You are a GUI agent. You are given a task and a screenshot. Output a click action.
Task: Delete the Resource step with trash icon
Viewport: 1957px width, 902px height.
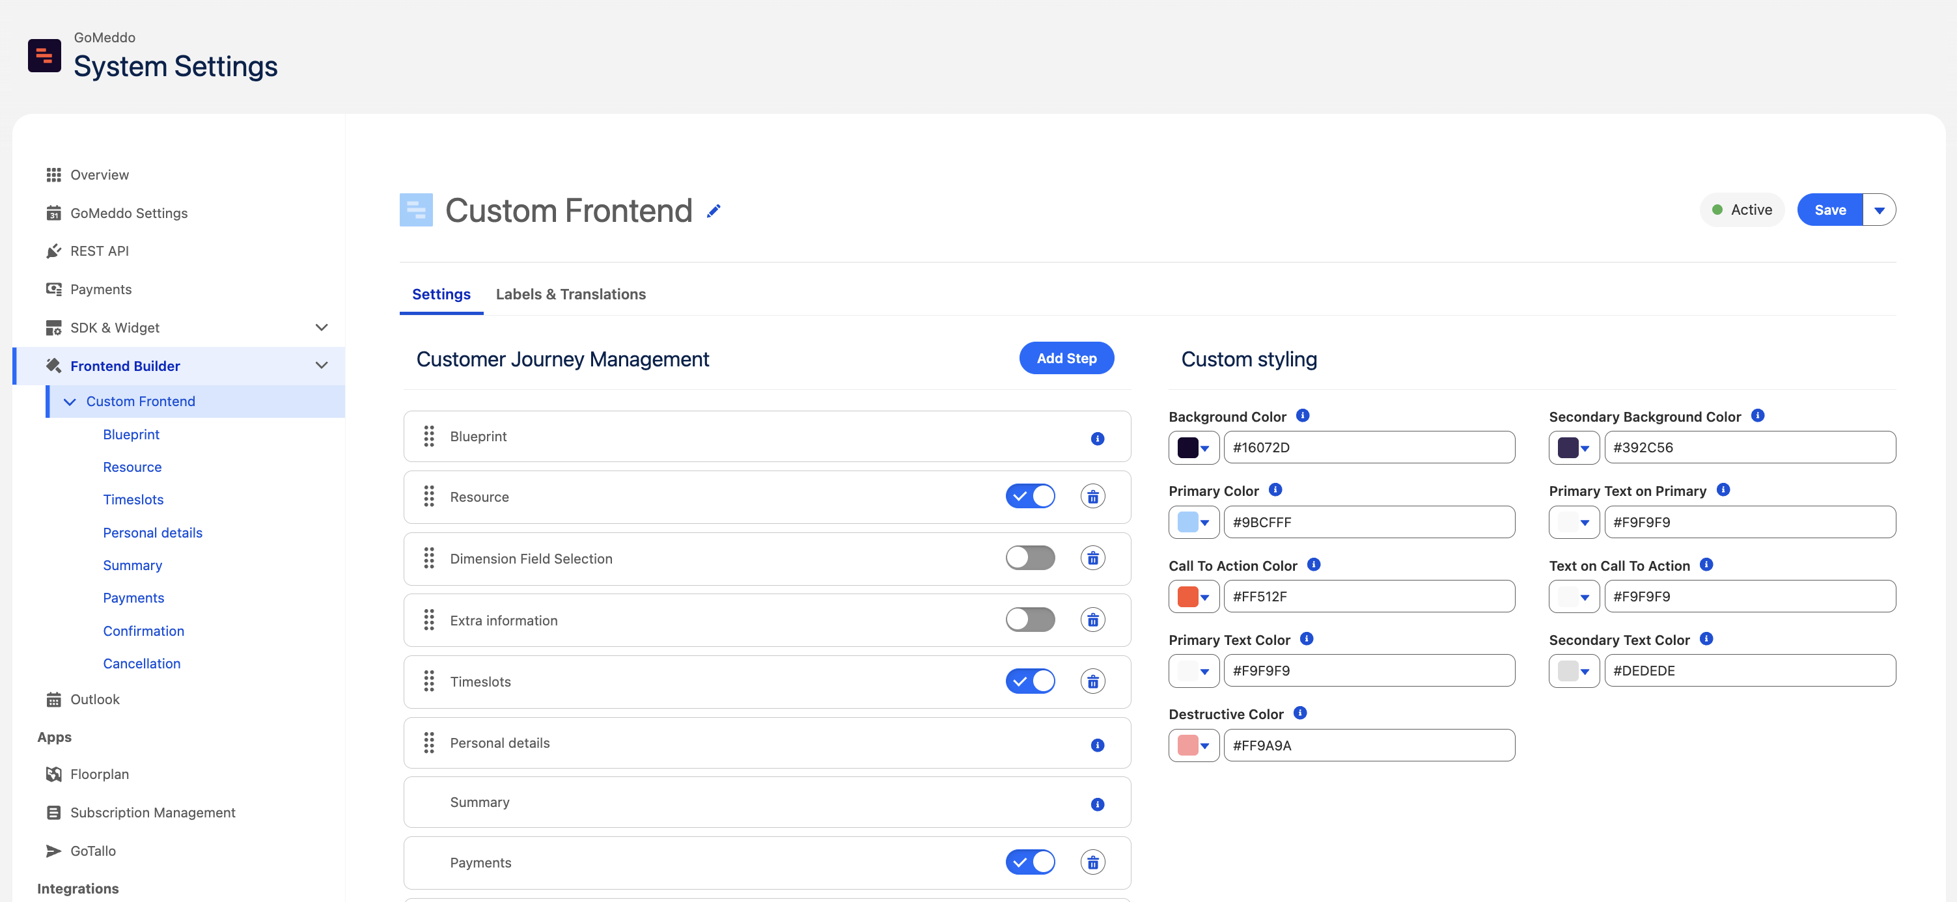(x=1092, y=497)
